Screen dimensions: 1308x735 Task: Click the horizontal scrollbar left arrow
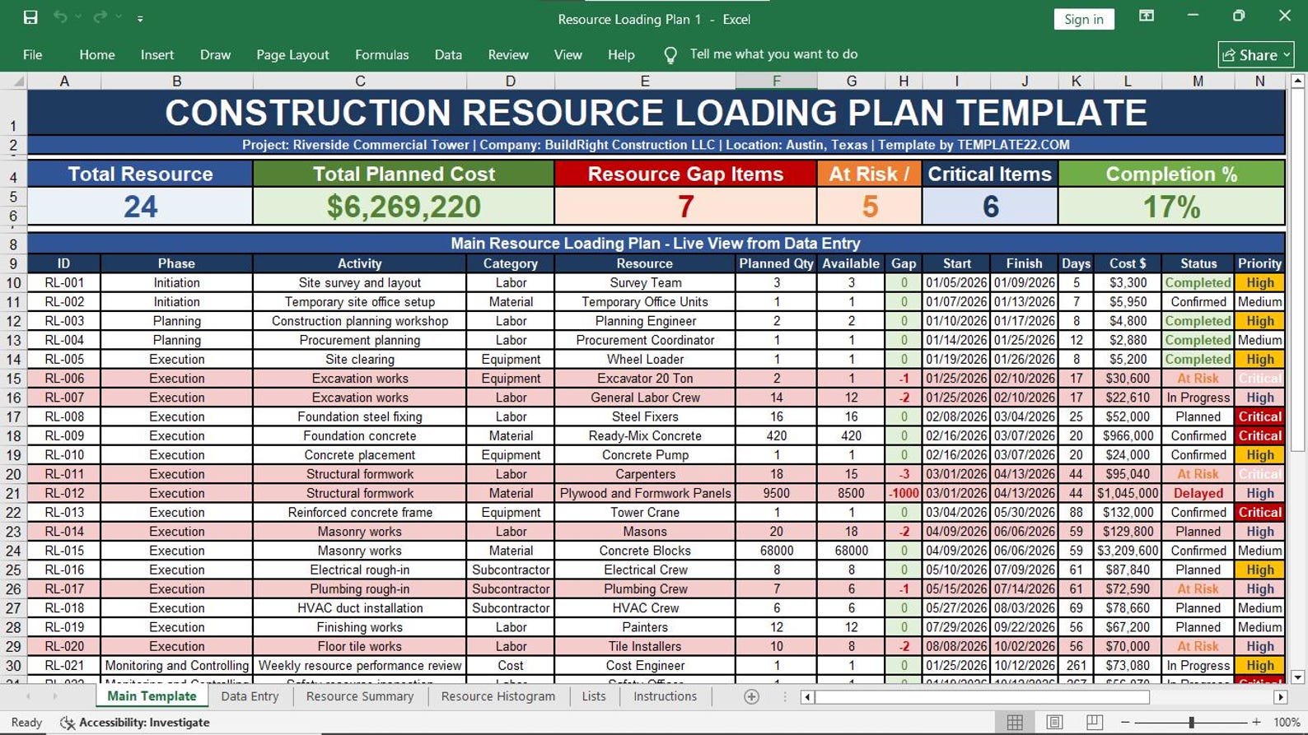tap(807, 697)
